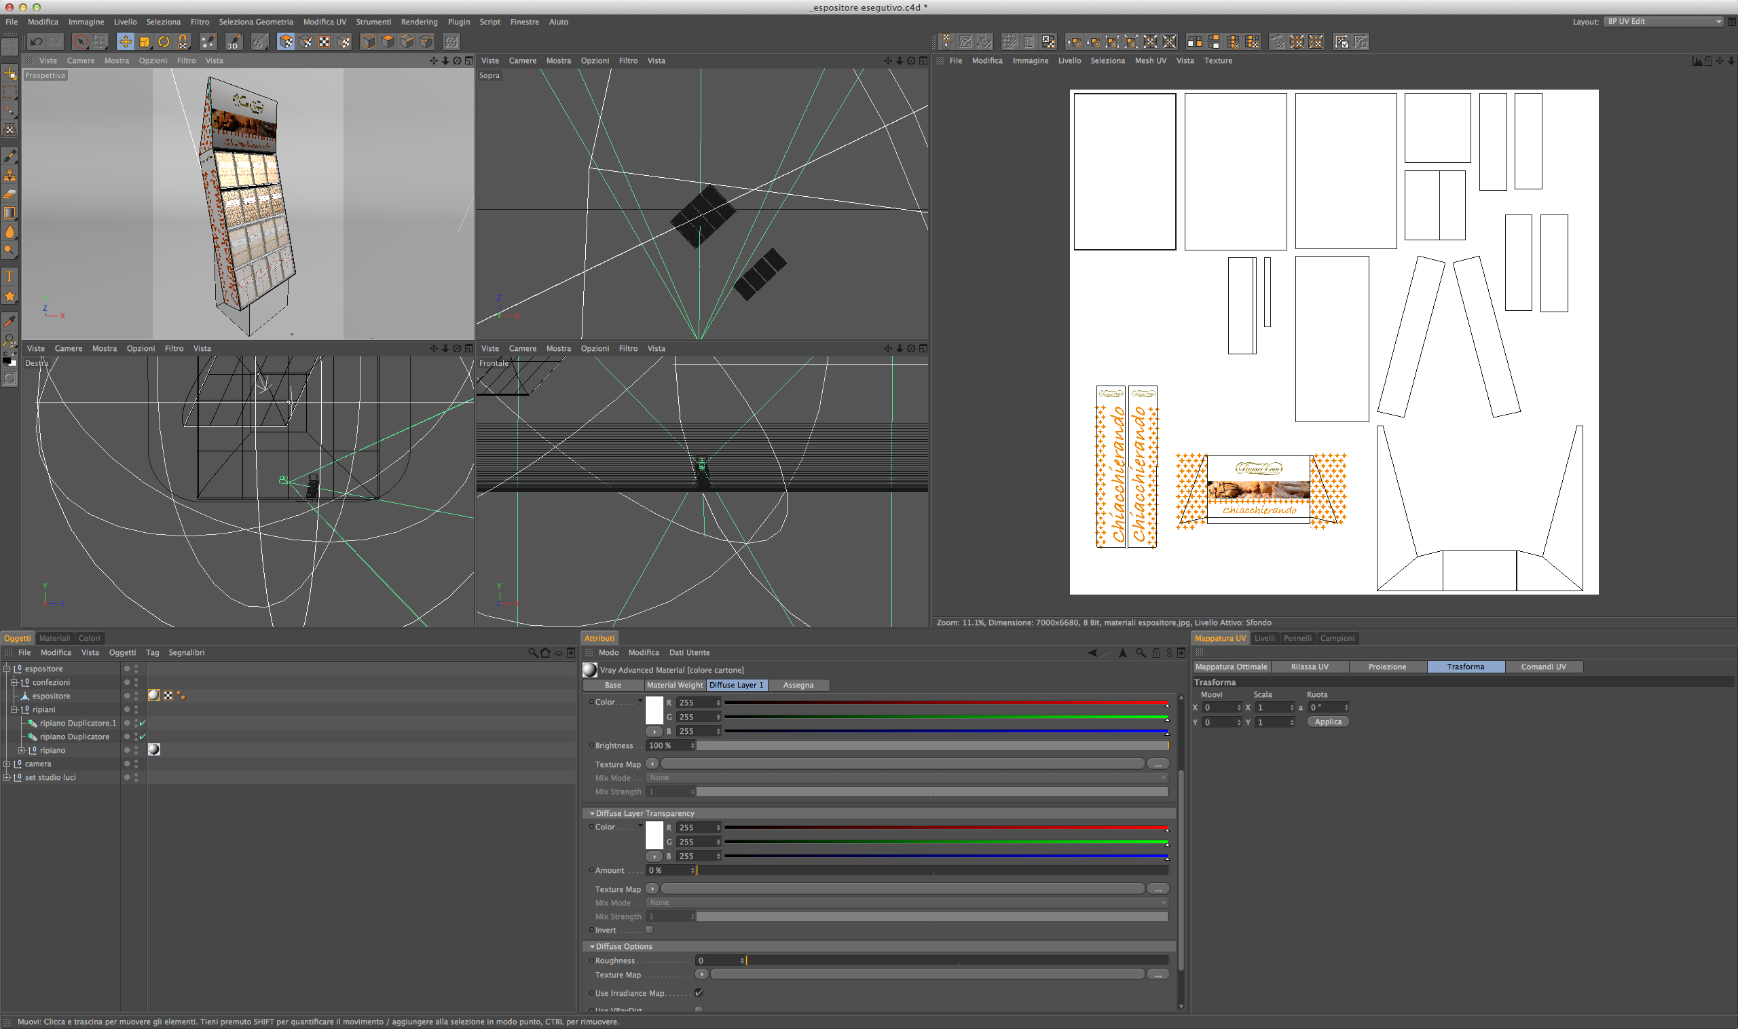Toggle enable check for ripiano Duplicatore.1
Image resolution: width=1738 pixels, height=1029 pixels.
point(143,722)
